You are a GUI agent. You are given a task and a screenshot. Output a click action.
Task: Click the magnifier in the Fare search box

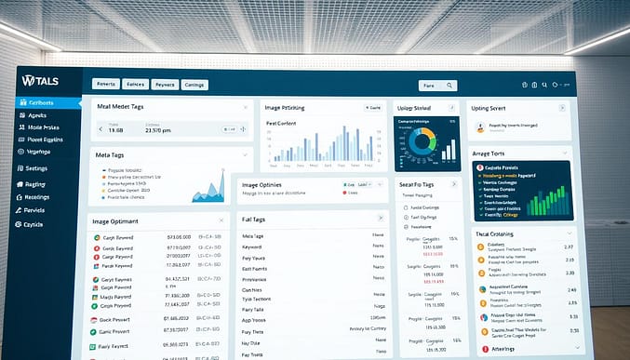coord(449,86)
